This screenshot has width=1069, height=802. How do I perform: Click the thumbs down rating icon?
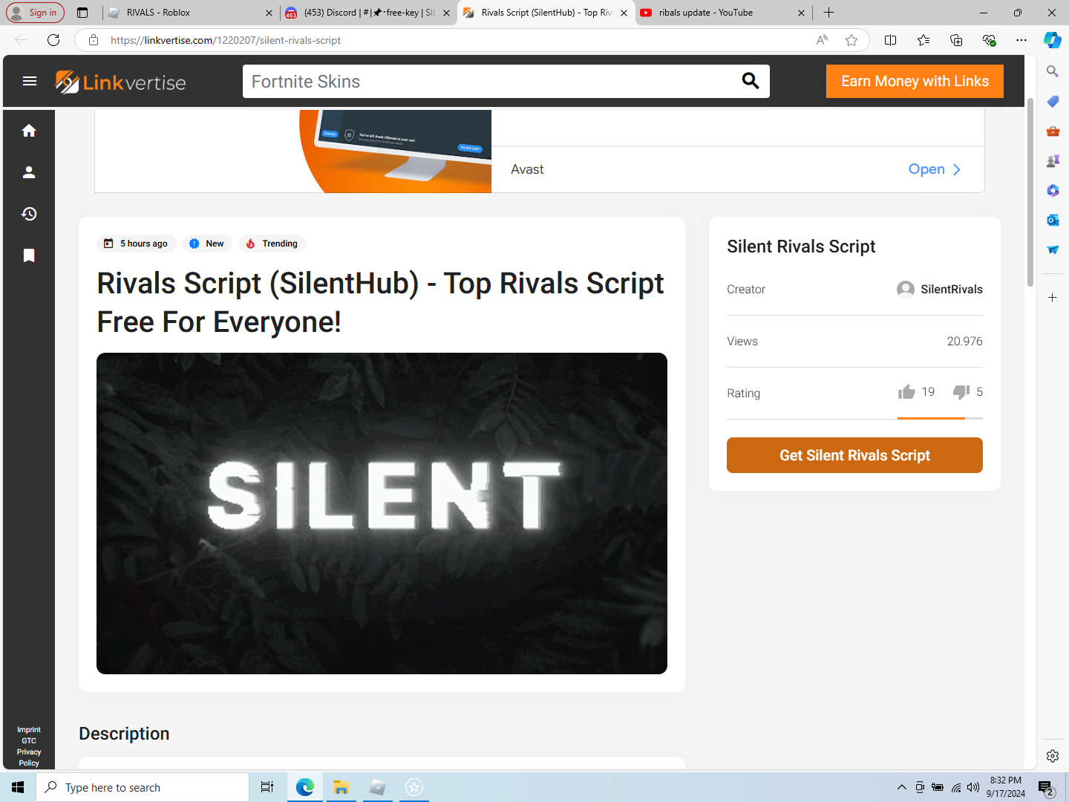coord(961,392)
